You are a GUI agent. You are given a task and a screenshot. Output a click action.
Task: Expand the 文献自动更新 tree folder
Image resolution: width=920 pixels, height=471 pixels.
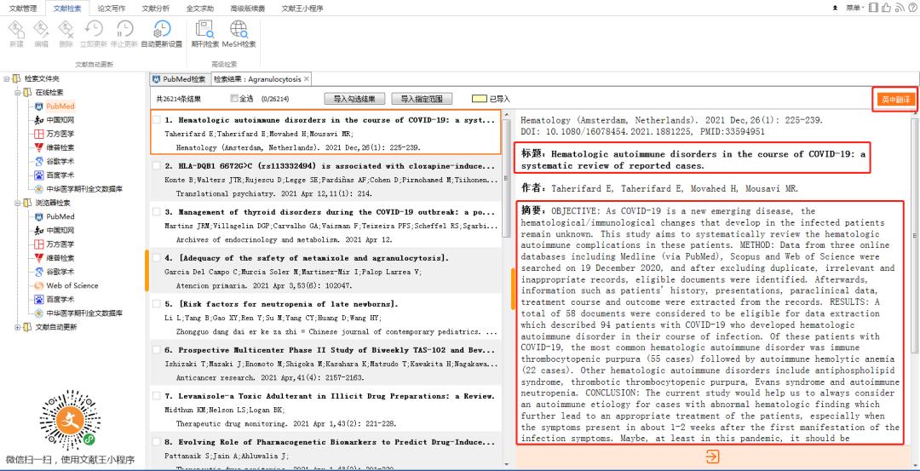(17, 326)
